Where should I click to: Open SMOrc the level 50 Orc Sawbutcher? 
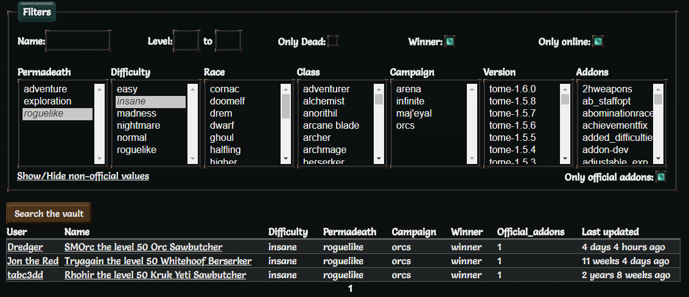[143, 247]
